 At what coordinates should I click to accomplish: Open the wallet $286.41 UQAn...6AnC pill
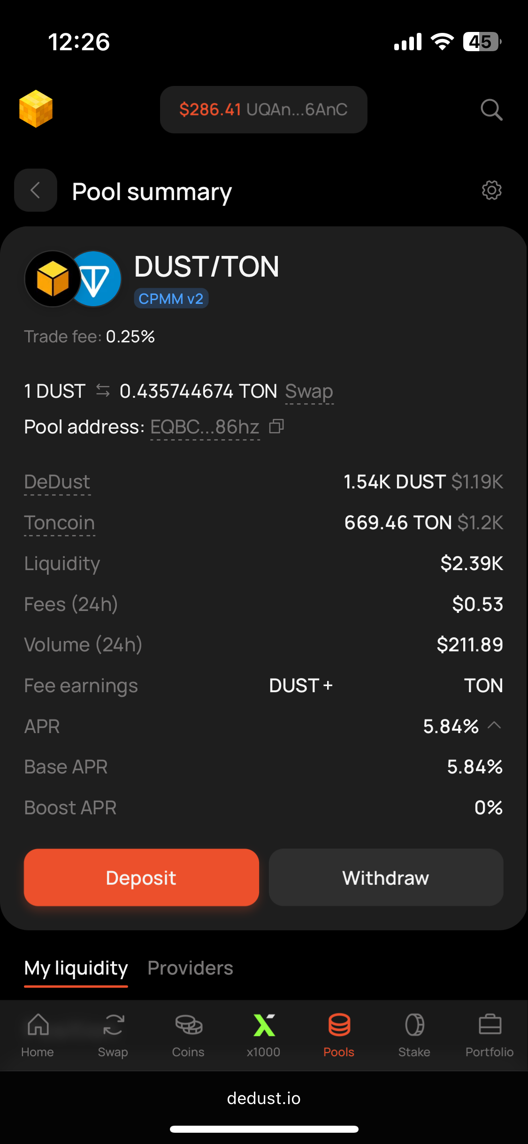point(263,109)
